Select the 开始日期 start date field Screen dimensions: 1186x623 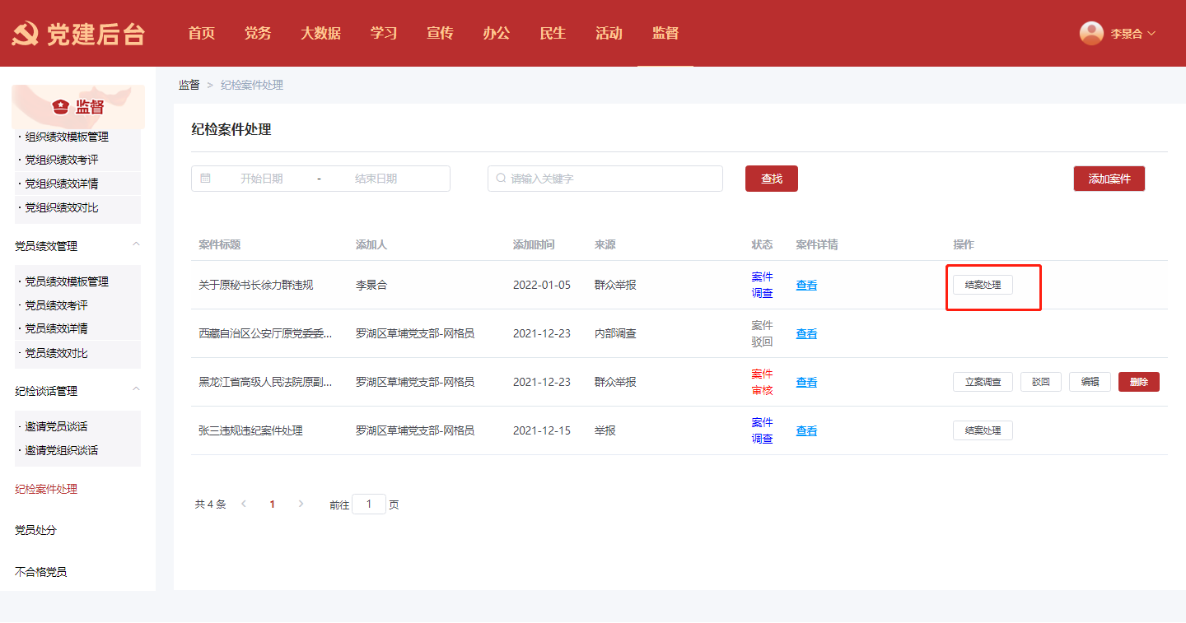pyautogui.click(x=262, y=179)
